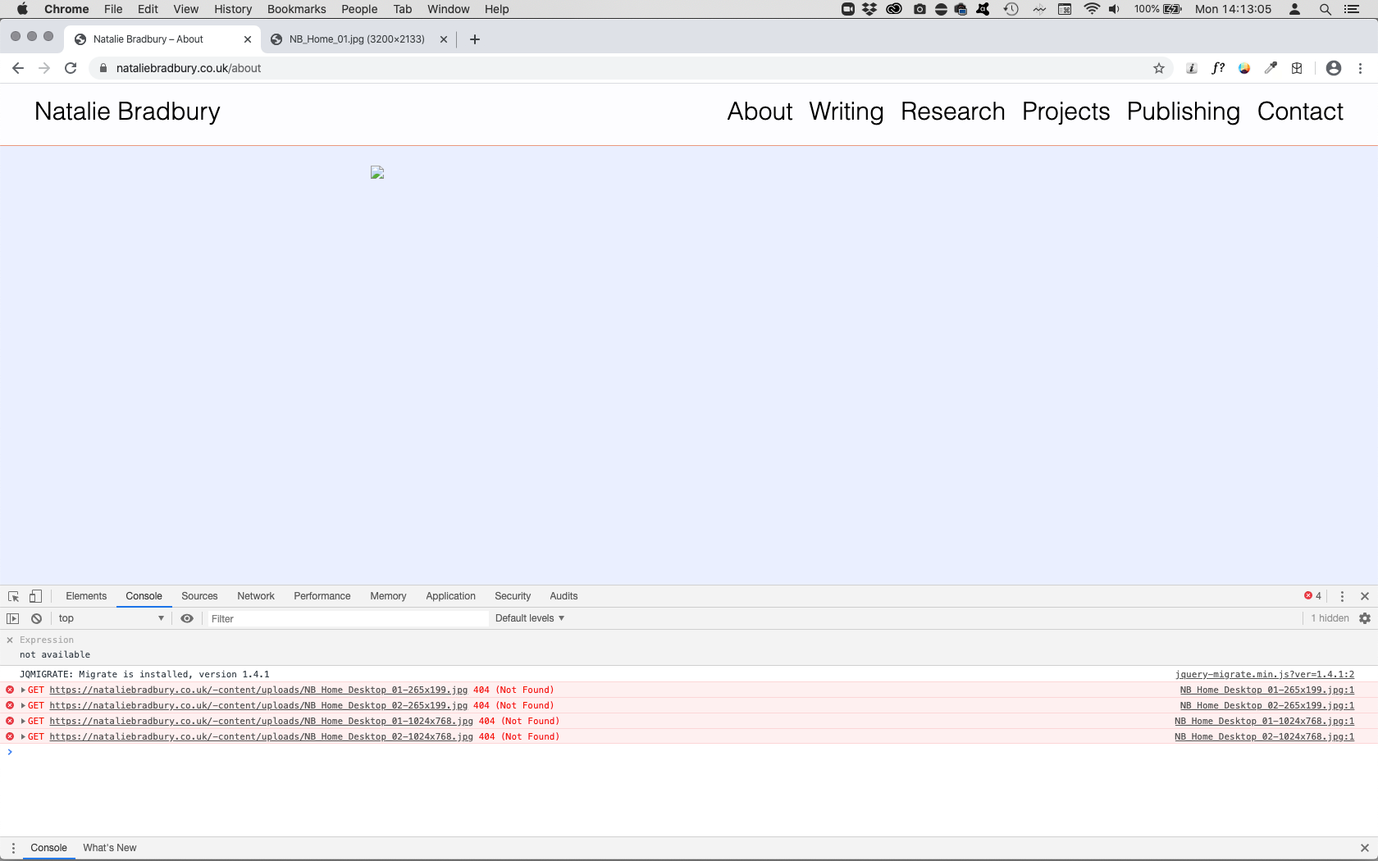This screenshot has width=1378, height=861.
Task: Open the Bookmarks menu in menu bar
Action: coord(296,9)
